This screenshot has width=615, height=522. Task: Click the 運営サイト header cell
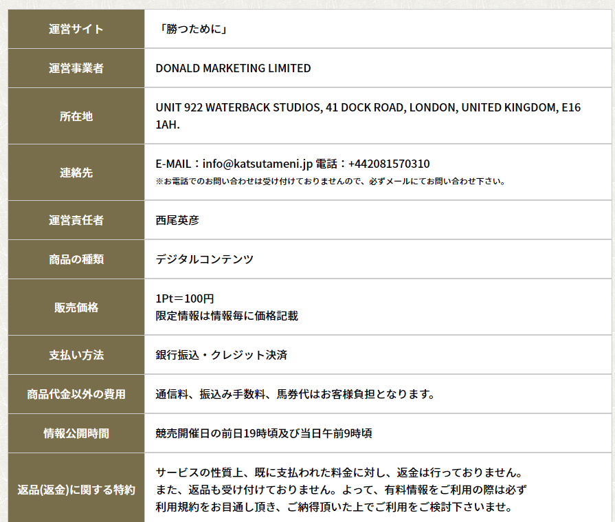[76, 29]
